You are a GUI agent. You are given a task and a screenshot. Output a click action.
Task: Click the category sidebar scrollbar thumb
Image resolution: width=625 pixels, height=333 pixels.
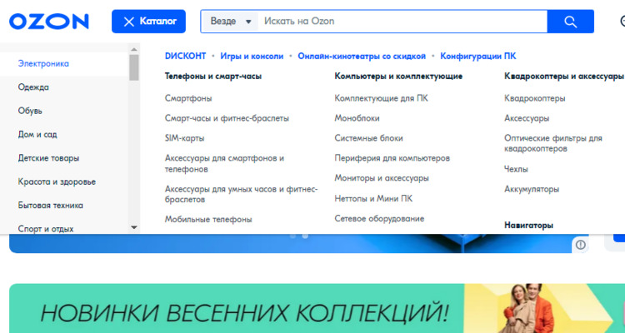coord(134,67)
